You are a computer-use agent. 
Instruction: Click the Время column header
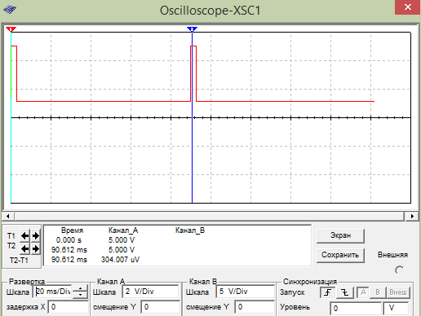[72, 230]
